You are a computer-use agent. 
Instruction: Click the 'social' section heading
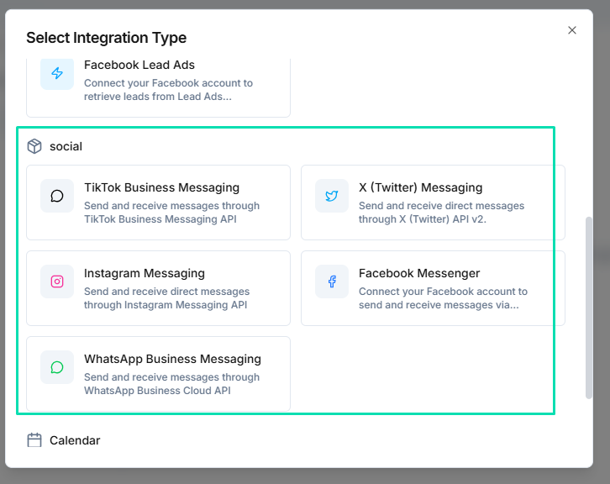coord(66,147)
